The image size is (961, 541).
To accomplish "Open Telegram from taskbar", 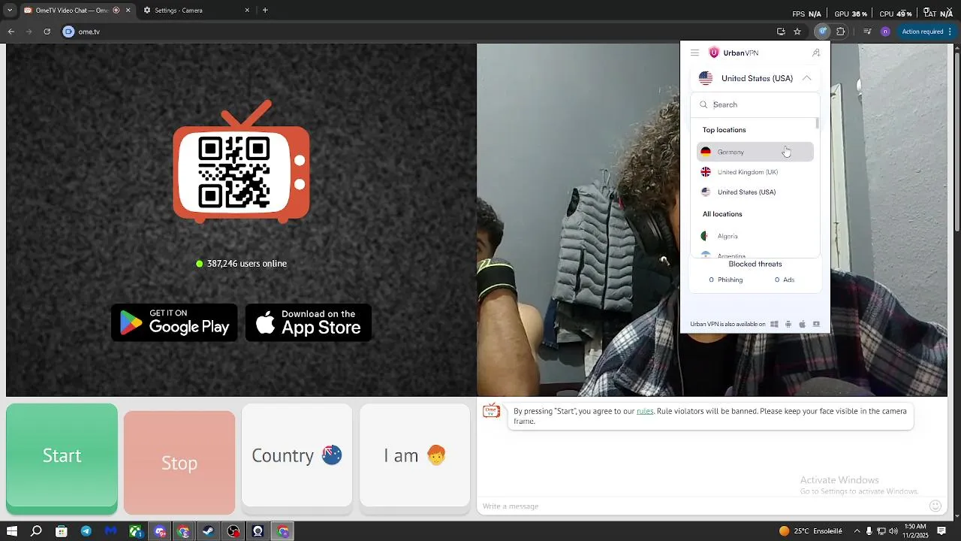I will [86, 531].
